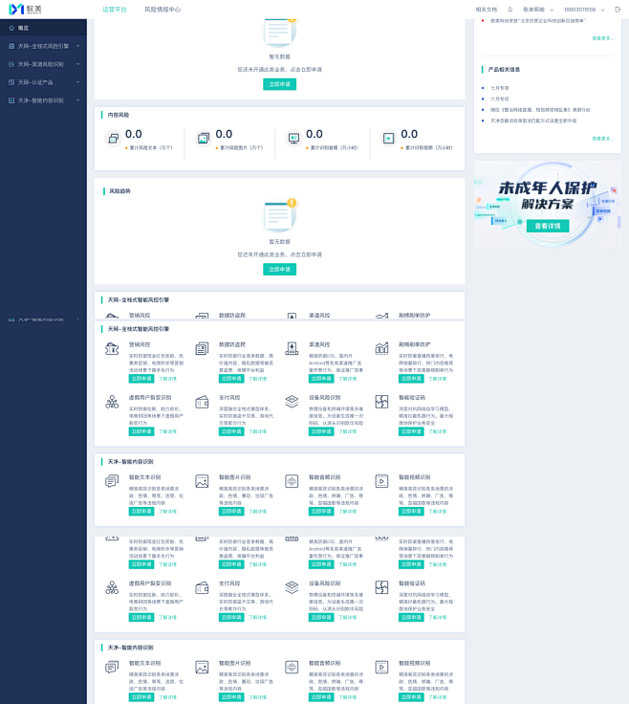Screen dimensions: 629x704
Task: Expand 天网-全栈式风控引擎 sidebar menu
Action: coord(44,46)
